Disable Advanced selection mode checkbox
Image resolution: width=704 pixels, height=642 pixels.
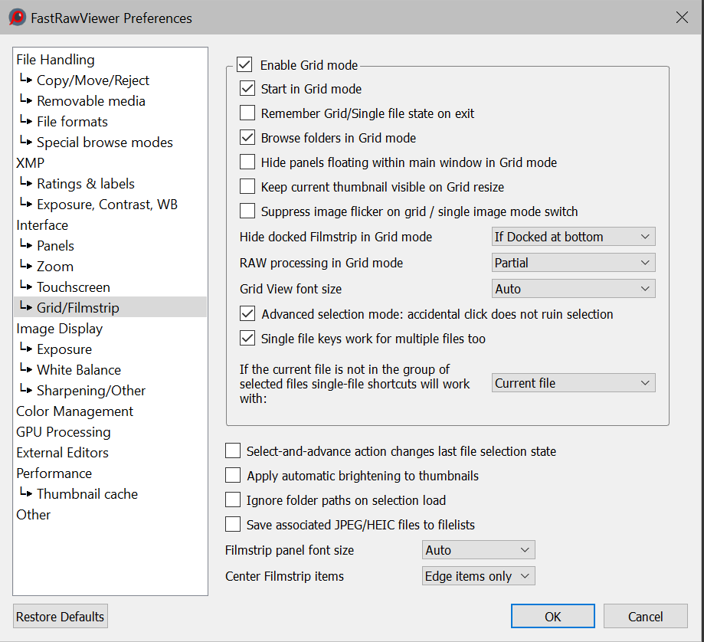pos(247,314)
